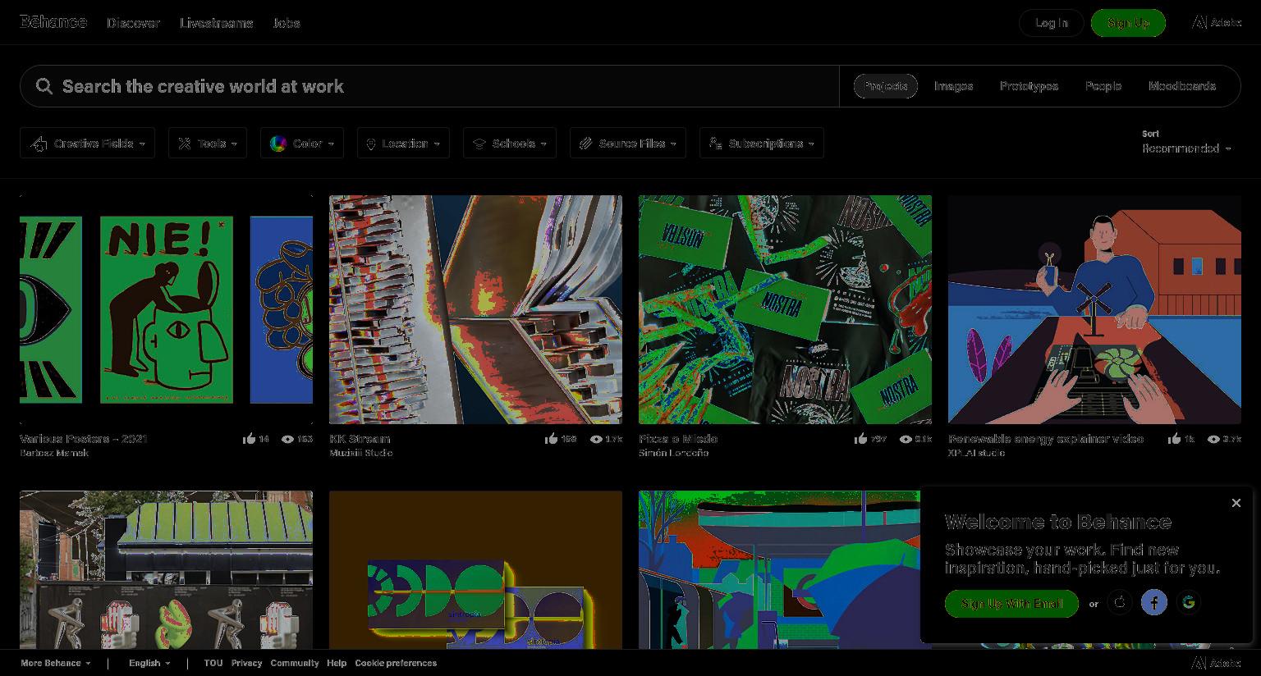Open the Renewable energy explainer video thumbnail
This screenshot has width=1261, height=676.
pyautogui.click(x=1094, y=309)
